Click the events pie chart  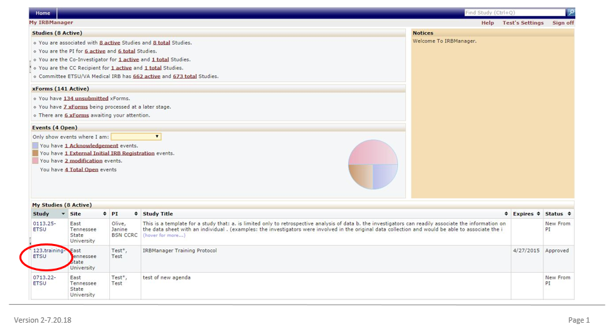373,165
